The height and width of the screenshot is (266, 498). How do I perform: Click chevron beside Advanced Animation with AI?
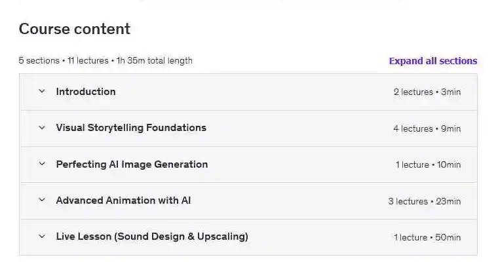click(x=42, y=200)
